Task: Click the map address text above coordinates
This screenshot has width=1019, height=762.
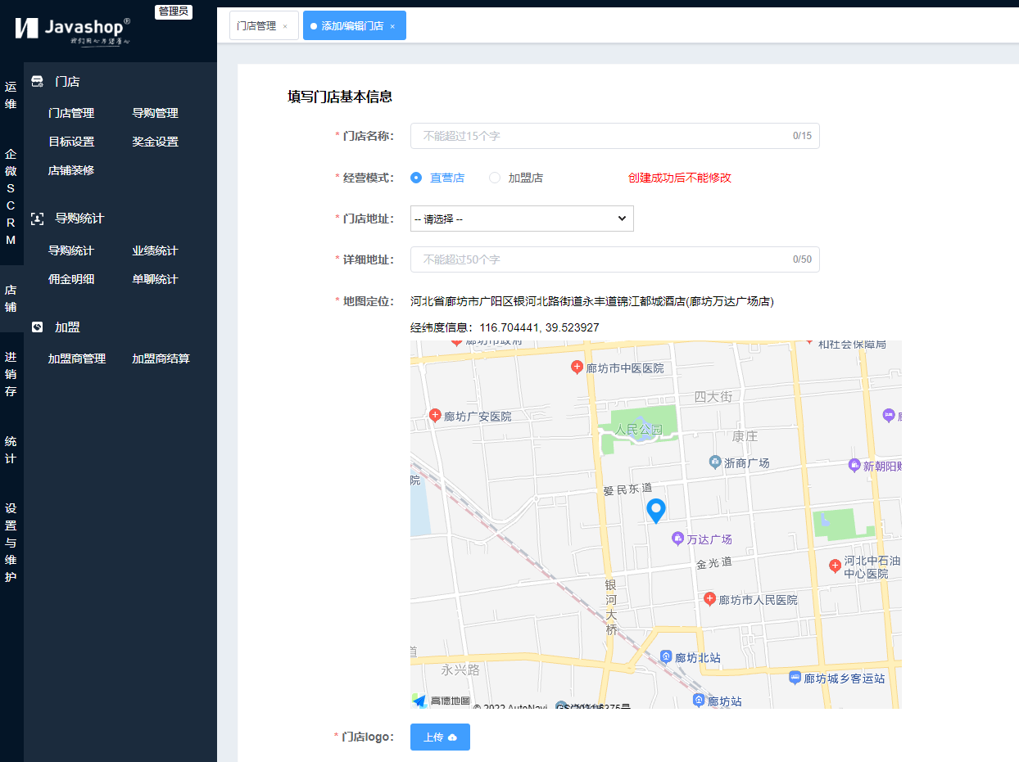Action: [x=592, y=301]
